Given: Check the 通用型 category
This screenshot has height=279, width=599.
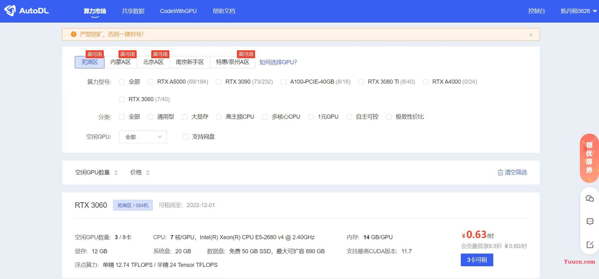Looking at the screenshot, I should tap(151, 117).
